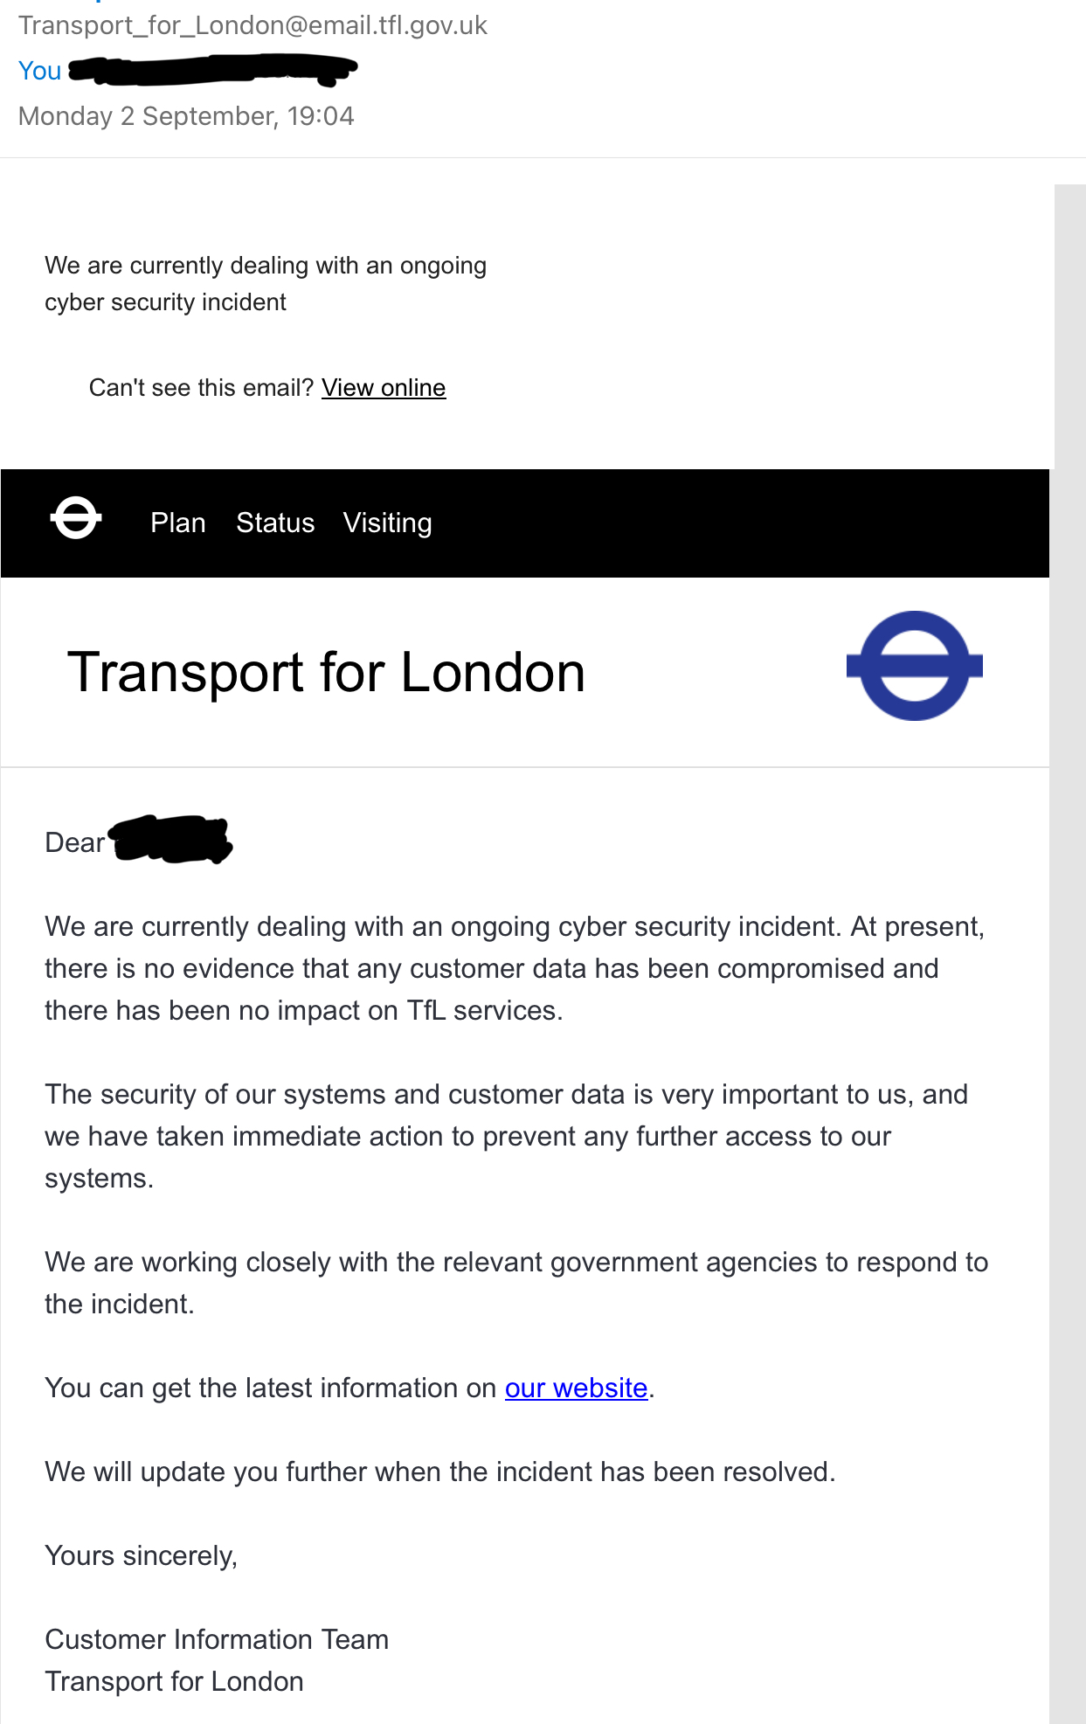This screenshot has height=1724, width=1086.
Task: Click the grey vertical scrollbar on the right
Action: pyautogui.click(x=1069, y=953)
